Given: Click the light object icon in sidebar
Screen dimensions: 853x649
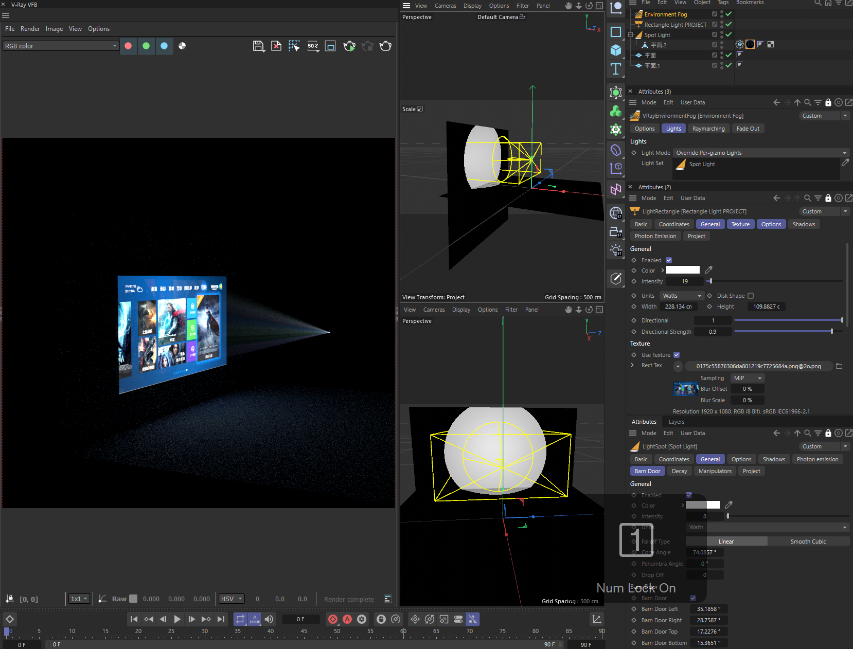Looking at the screenshot, I should click(616, 250).
